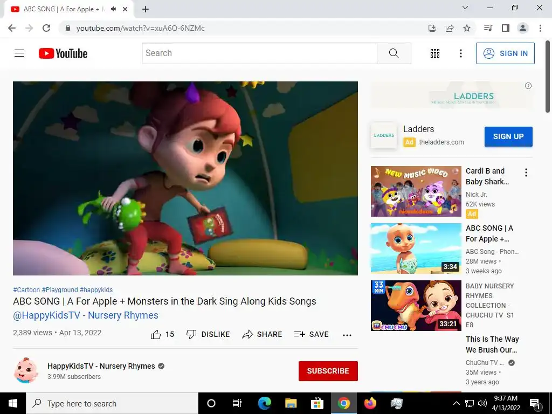Mute the tab via speaker icon
Image resolution: width=552 pixels, height=414 pixels.
coord(113,9)
